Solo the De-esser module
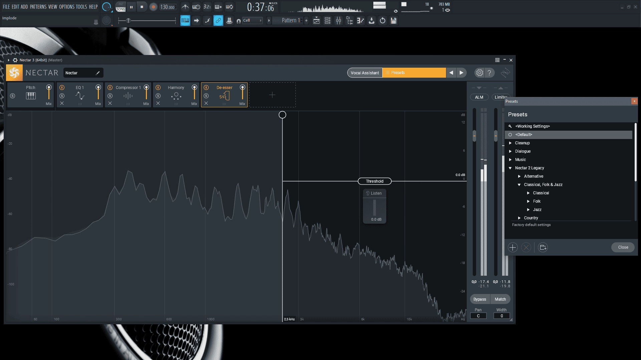 coord(206,96)
